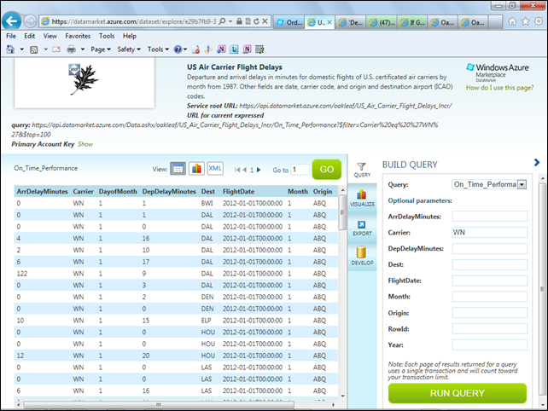Screen dimensions: 548x411
Task: Open the Home icon dropdown arrow
Action: click(21, 49)
